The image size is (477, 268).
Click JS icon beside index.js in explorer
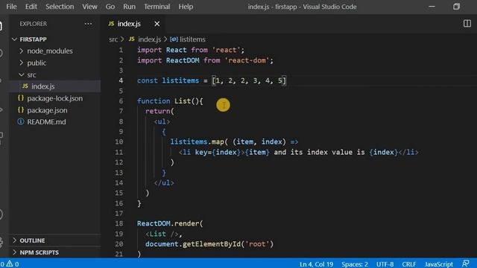pos(25,86)
